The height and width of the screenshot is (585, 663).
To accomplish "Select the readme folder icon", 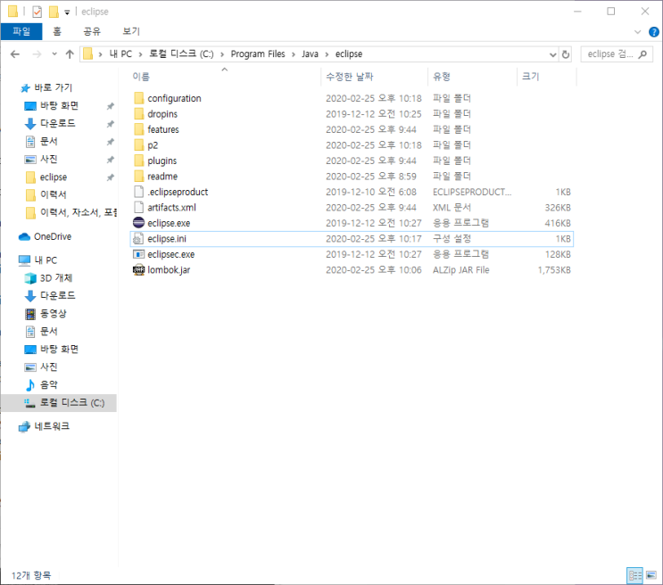I will point(138,176).
